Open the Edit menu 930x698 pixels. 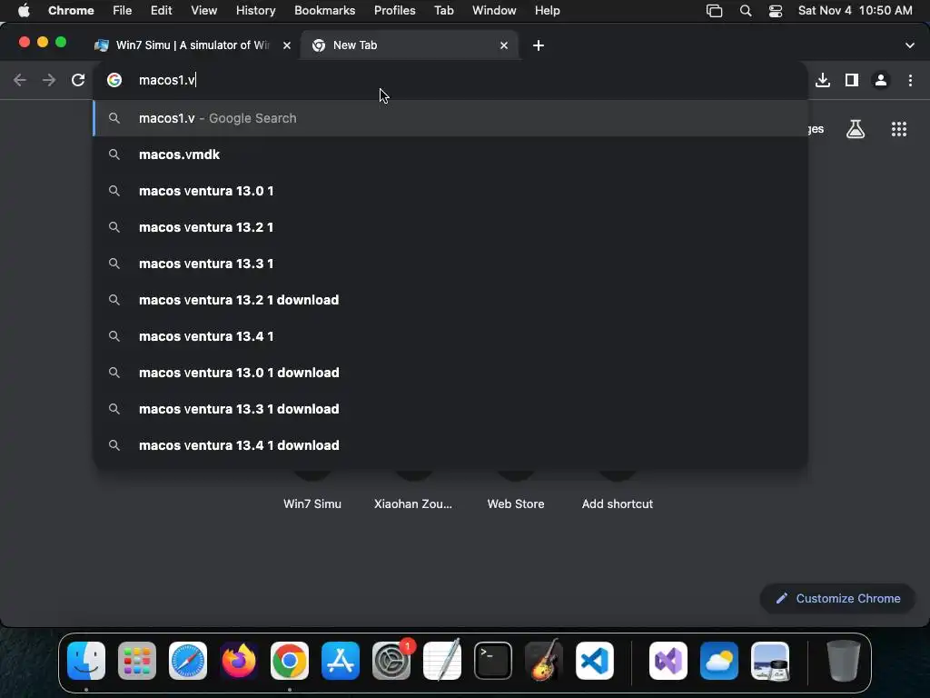click(x=161, y=11)
